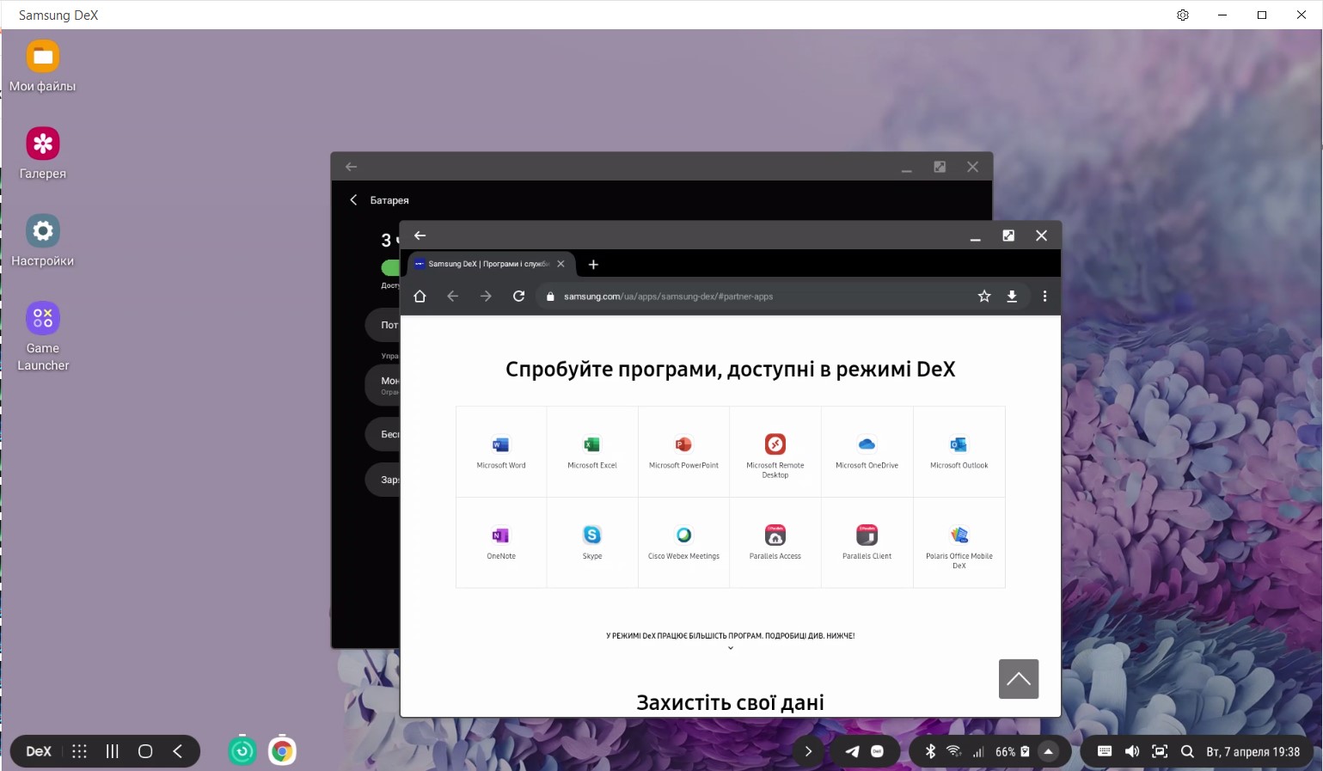Image resolution: width=1323 pixels, height=771 pixels.
Task: Open a new Chrome tab
Action: (x=593, y=265)
